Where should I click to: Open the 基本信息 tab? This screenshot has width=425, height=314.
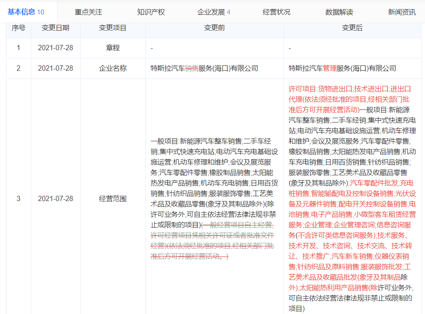point(26,12)
